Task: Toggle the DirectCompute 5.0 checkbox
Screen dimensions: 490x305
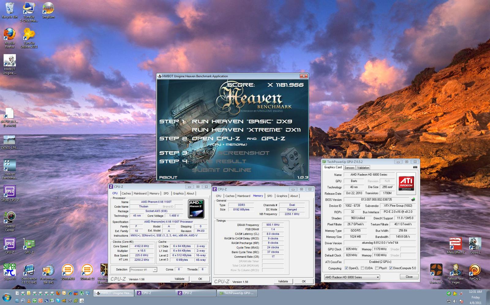Action: tap(391, 268)
